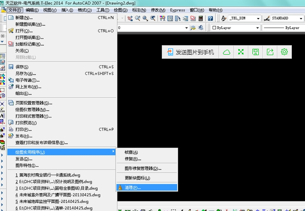Image resolution: width=305 pixels, height=211 pixels.
Task: Click the green floppy-disk save icon
Action: [x=256, y=52]
